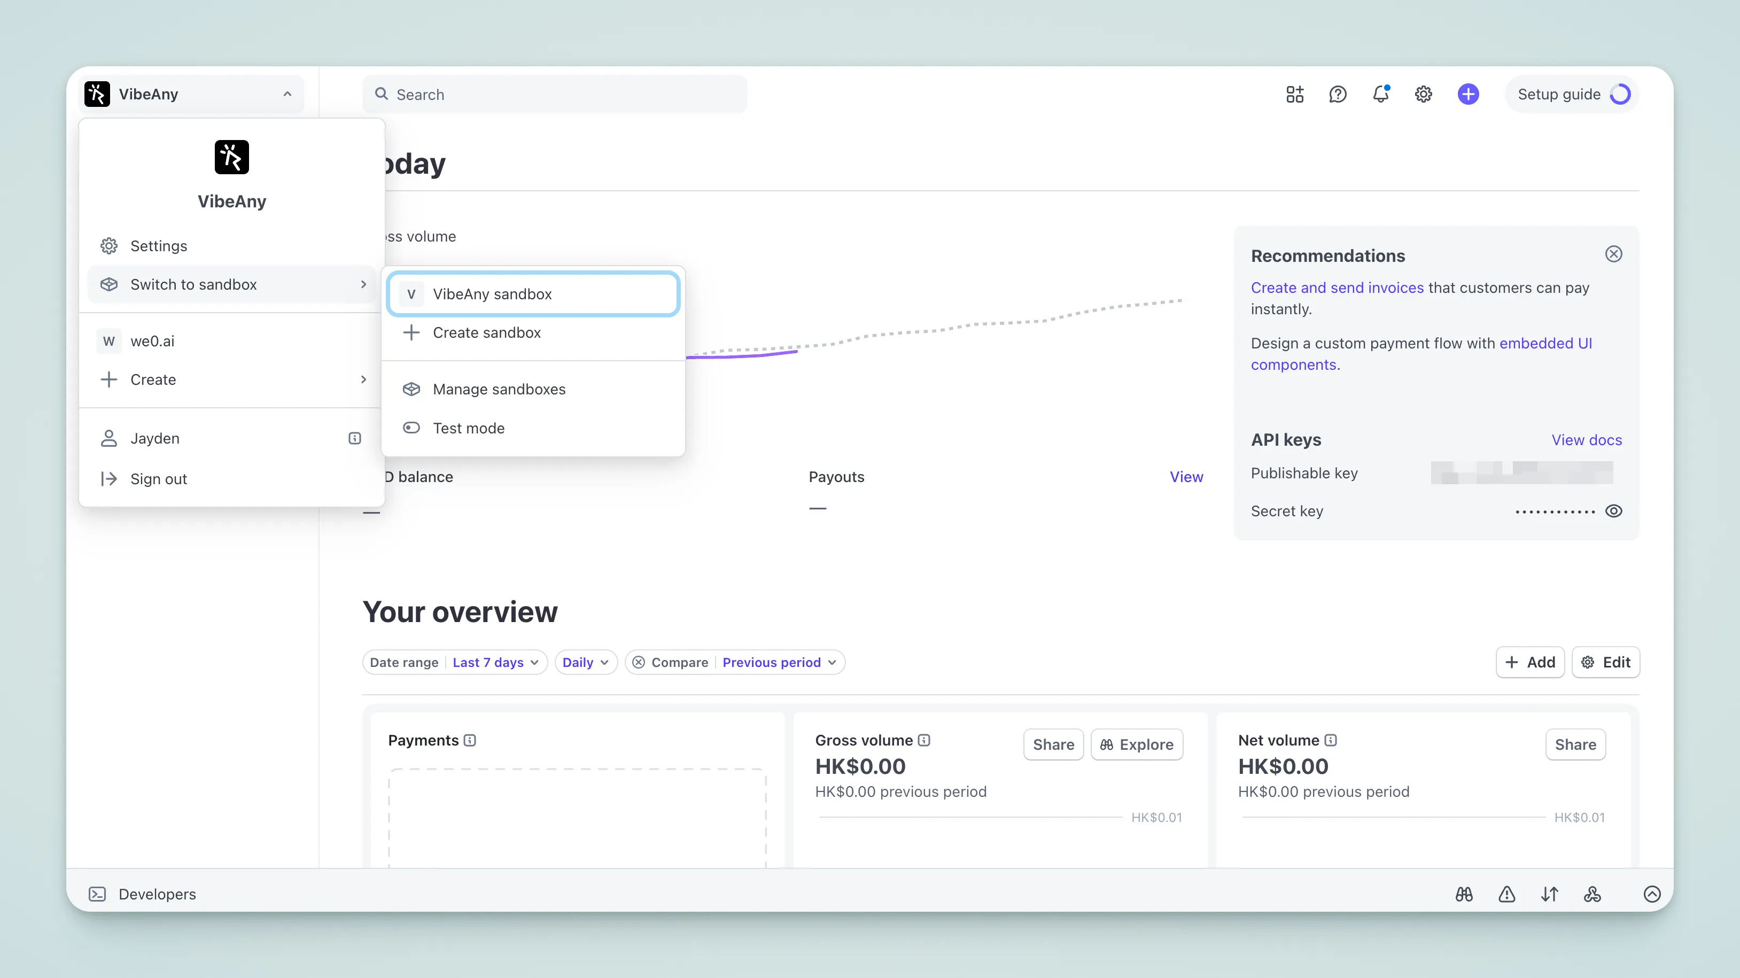Click the settings gear icon at top right

click(x=1423, y=95)
